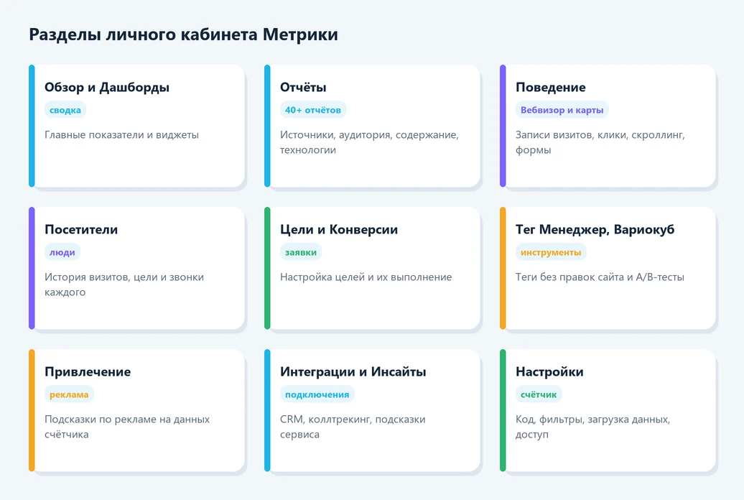Screen dimensions: 744x500
Task: Click the "подключения" tag badge
Action: click(x=317, y=394)
